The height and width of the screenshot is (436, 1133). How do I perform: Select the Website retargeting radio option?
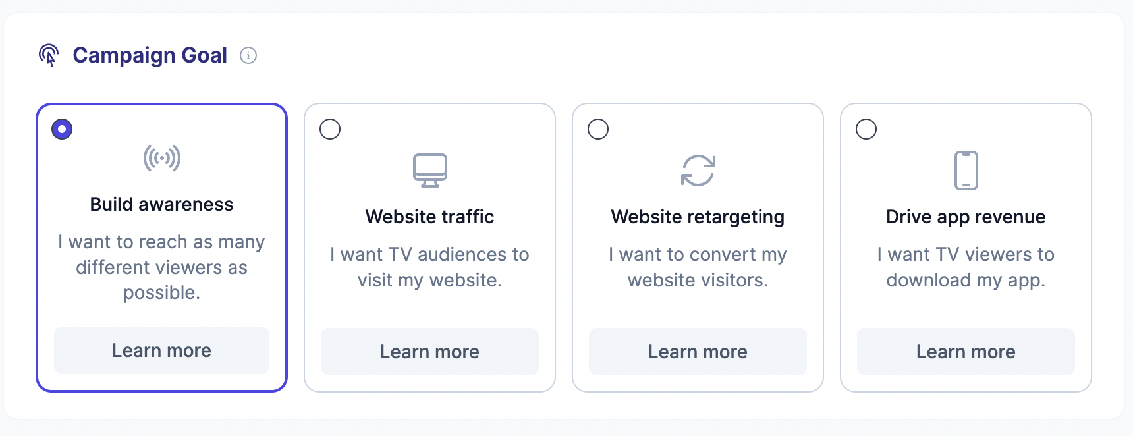[x=598, y=129]
